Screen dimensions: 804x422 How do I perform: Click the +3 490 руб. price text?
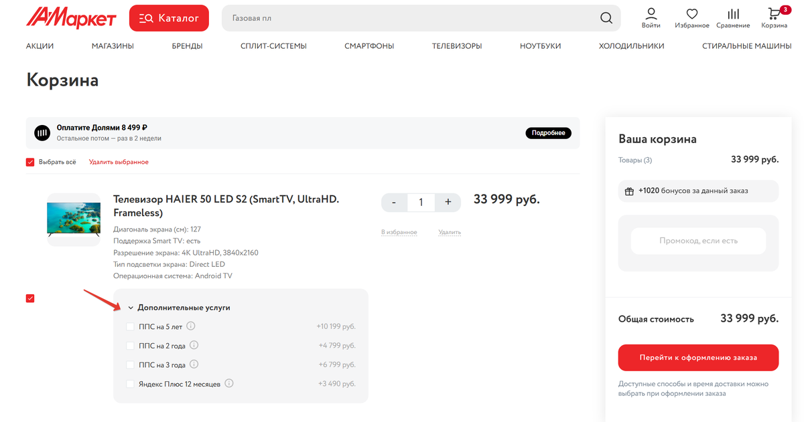point(337,384)
